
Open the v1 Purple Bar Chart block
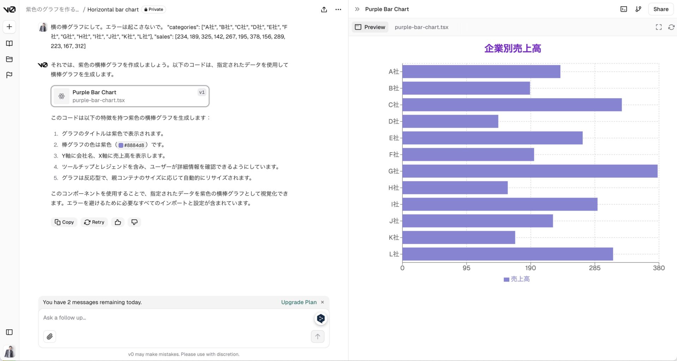click(x=130, y=96)
